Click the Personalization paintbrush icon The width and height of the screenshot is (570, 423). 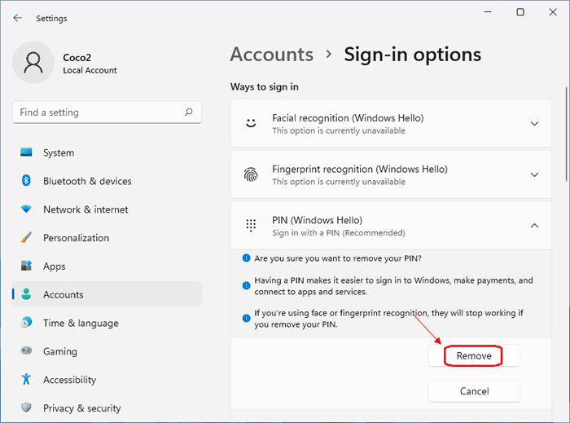pyautogui.click(x=26, y=237)
